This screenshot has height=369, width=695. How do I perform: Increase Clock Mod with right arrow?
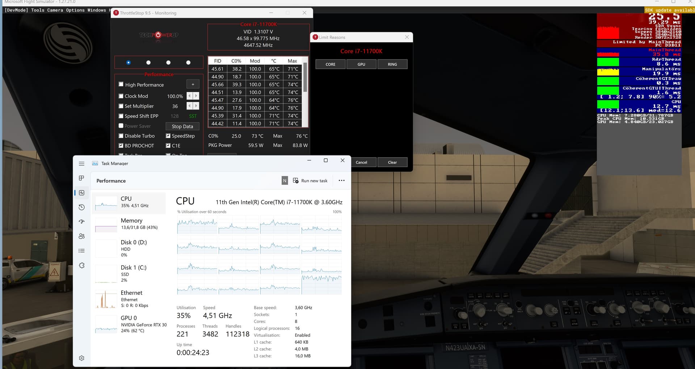[196, 96]
